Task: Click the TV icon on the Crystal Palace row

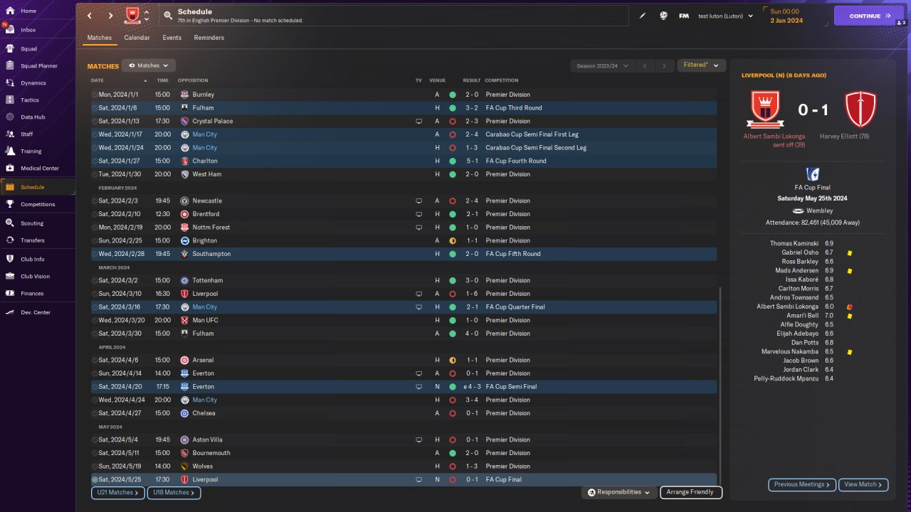Action: click(419, 121)
